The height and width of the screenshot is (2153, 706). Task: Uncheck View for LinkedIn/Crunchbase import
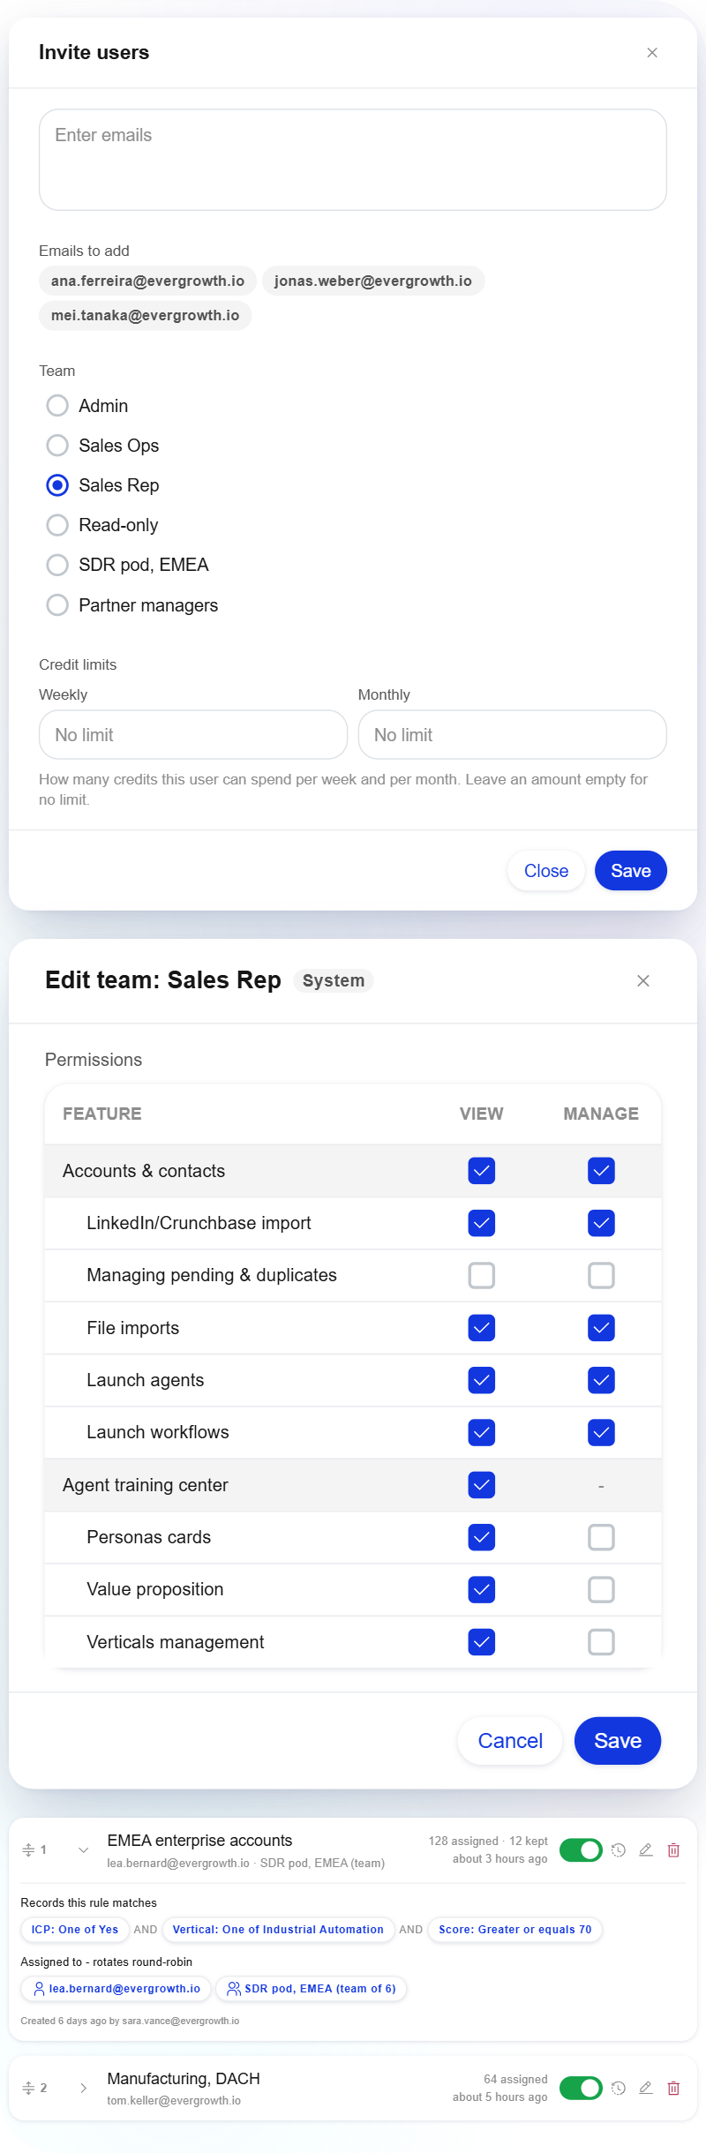482,1223
